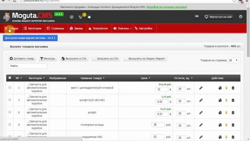Focus the 'Найти...' search field
The height and width of the screenshot is (141, 250).
point(28,66)
